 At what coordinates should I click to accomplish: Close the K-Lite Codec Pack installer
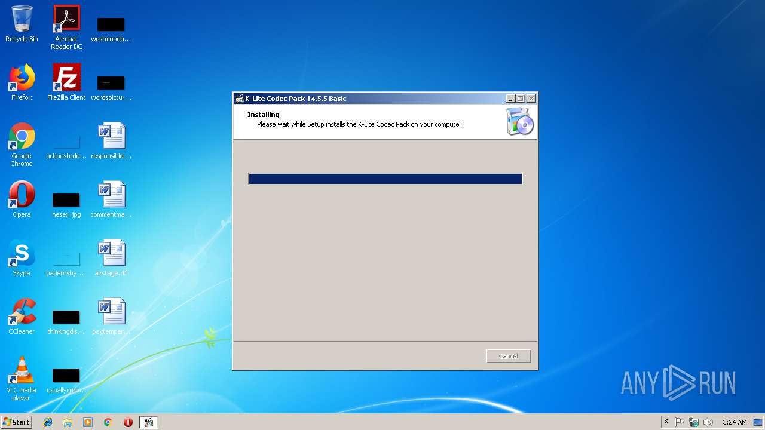pyautogui.click(x=531, y=99)
